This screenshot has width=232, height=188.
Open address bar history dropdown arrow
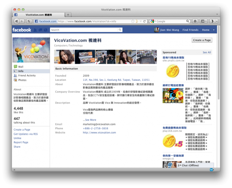coord(141,21)
